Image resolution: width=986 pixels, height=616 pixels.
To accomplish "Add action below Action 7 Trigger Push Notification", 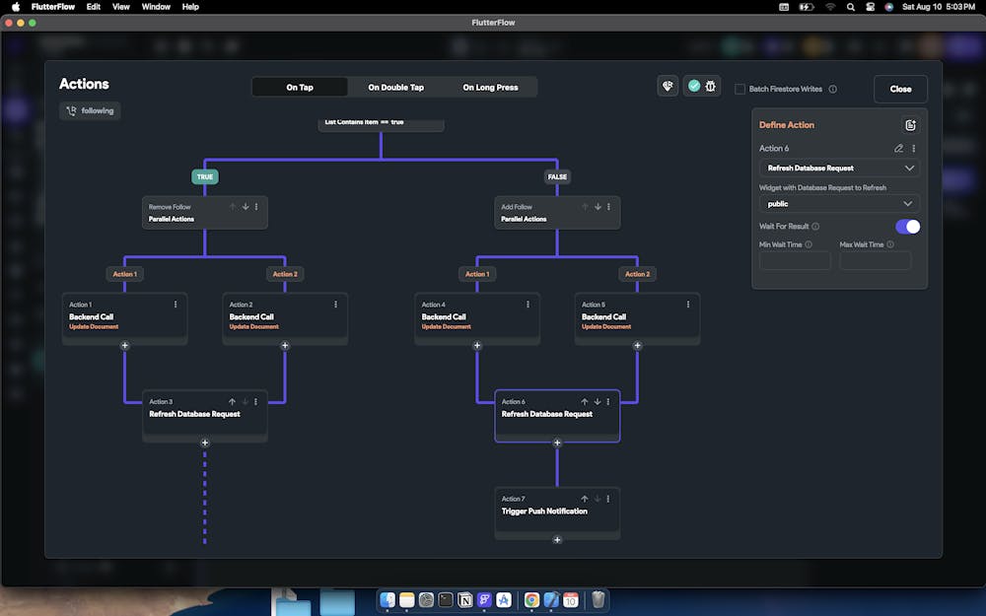I will [556, 540].
